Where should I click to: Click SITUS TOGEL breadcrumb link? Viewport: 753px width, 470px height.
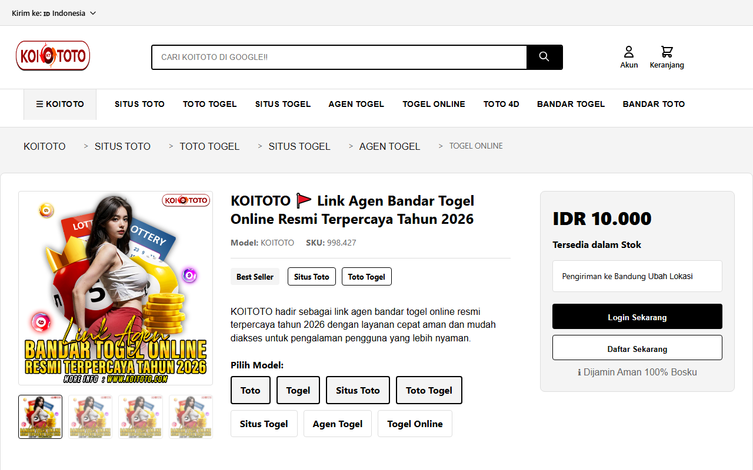(x=299, y=146)
